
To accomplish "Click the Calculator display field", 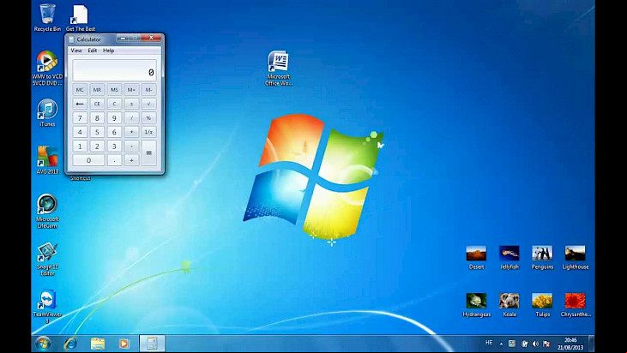I will 114,70.
